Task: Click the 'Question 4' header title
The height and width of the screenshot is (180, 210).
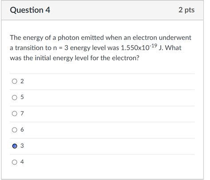Action: pyautogui.click(x=30, y=10)
